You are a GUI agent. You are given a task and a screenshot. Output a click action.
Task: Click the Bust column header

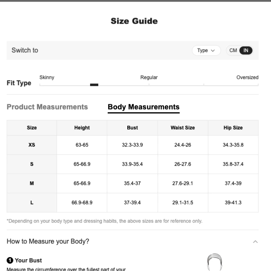(x=132, y=128)
